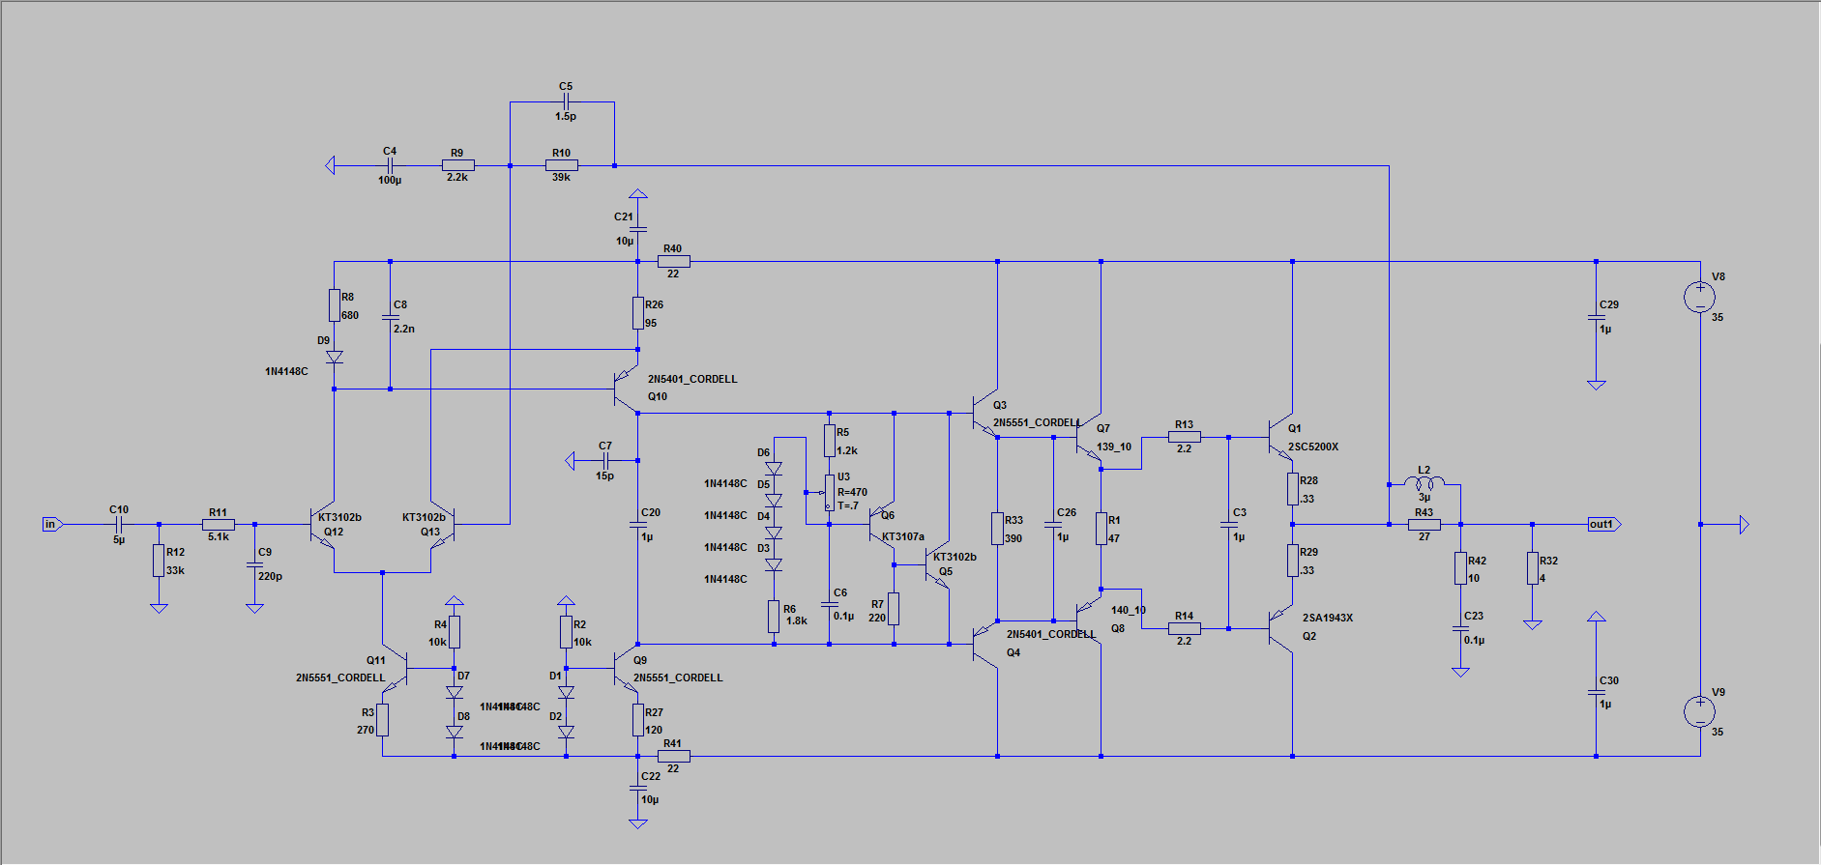Select transistor Q11 symbol
The height and width of the screenshot is (865, 1821).
(395, 668)
